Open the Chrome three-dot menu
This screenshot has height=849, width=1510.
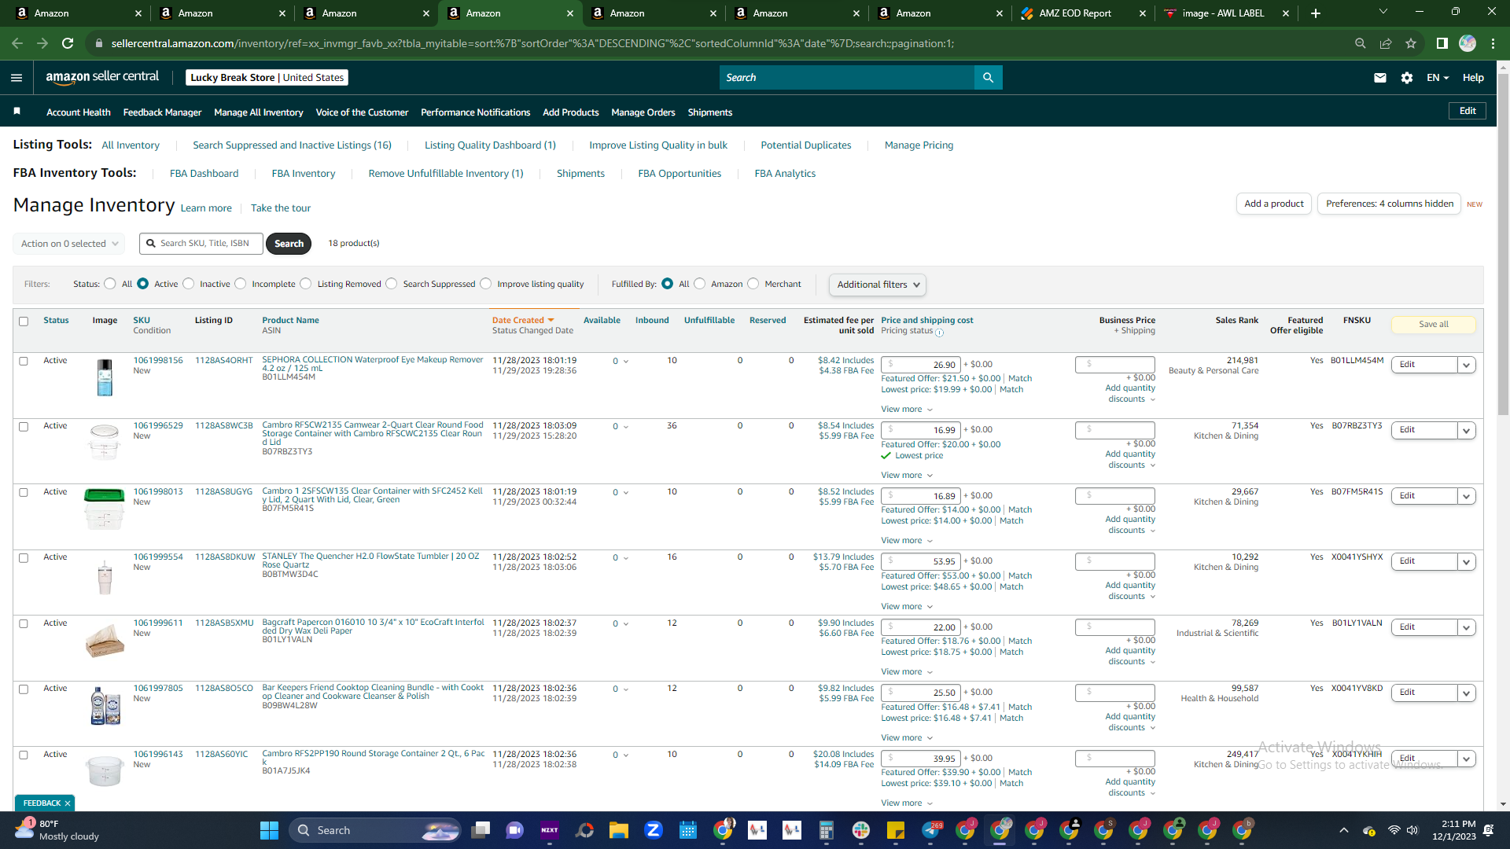[1493, 43]
